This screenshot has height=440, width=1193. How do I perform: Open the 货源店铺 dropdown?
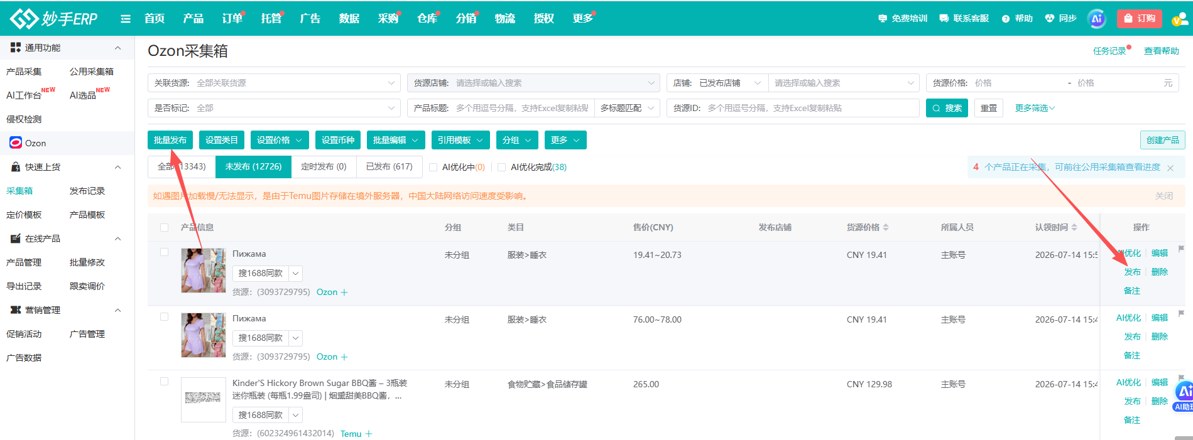pyautogui.click(x=533, y=83)
